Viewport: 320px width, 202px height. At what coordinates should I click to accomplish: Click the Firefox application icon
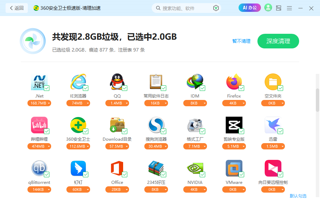(234, 82)
